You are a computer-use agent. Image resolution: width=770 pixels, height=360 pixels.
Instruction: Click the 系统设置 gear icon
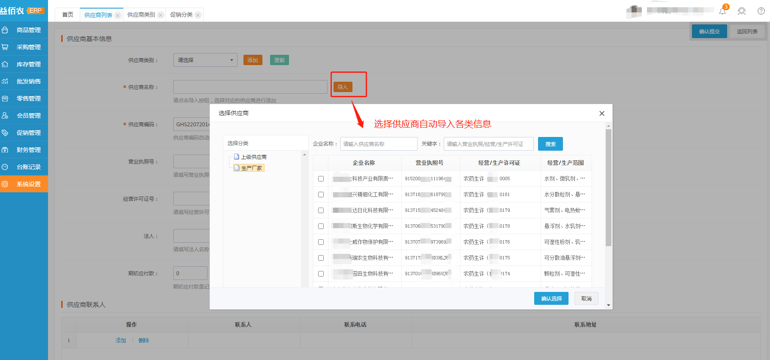[5, 184]
